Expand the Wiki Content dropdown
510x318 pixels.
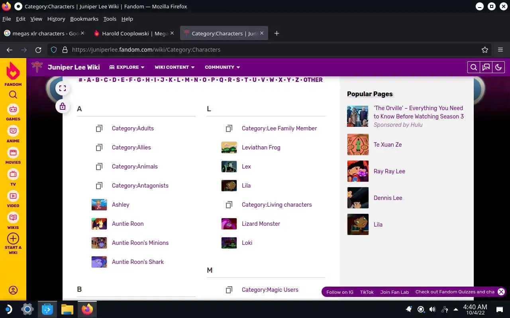coord(175,67)
